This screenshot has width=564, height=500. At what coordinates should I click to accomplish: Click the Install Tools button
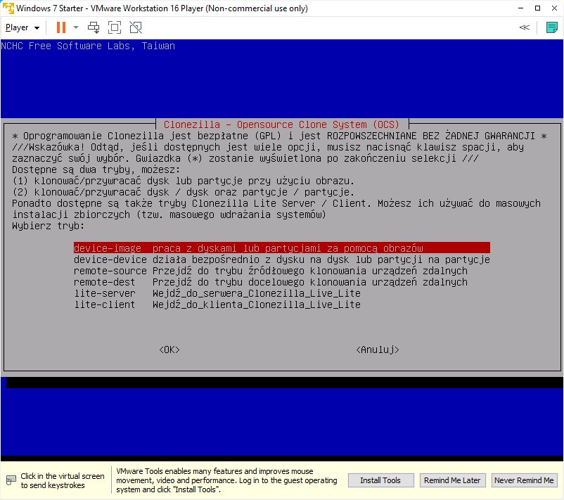(380, 480)
